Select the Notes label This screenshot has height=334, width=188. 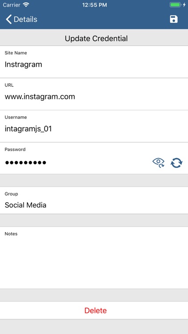click(11, 234)
